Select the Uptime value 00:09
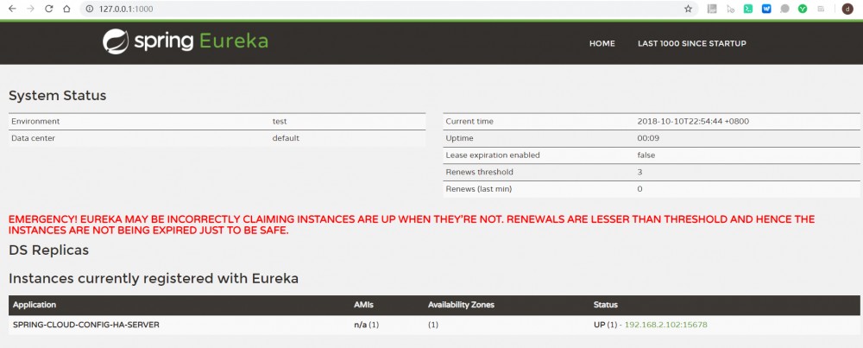 [x=648, y=138]
